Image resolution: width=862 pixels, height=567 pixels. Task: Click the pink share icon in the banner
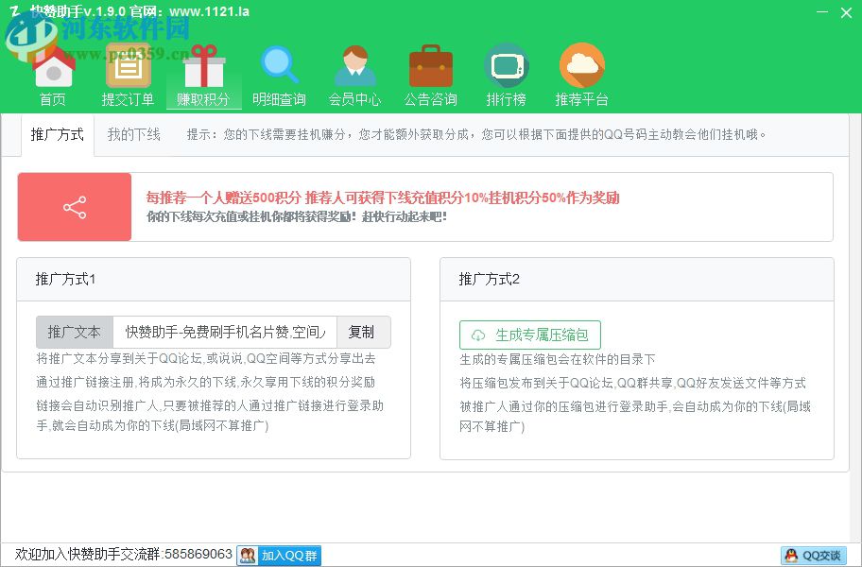point(74,206)
